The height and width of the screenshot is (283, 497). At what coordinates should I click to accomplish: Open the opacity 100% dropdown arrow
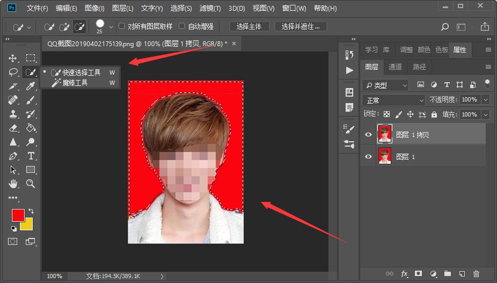point(486,100)
